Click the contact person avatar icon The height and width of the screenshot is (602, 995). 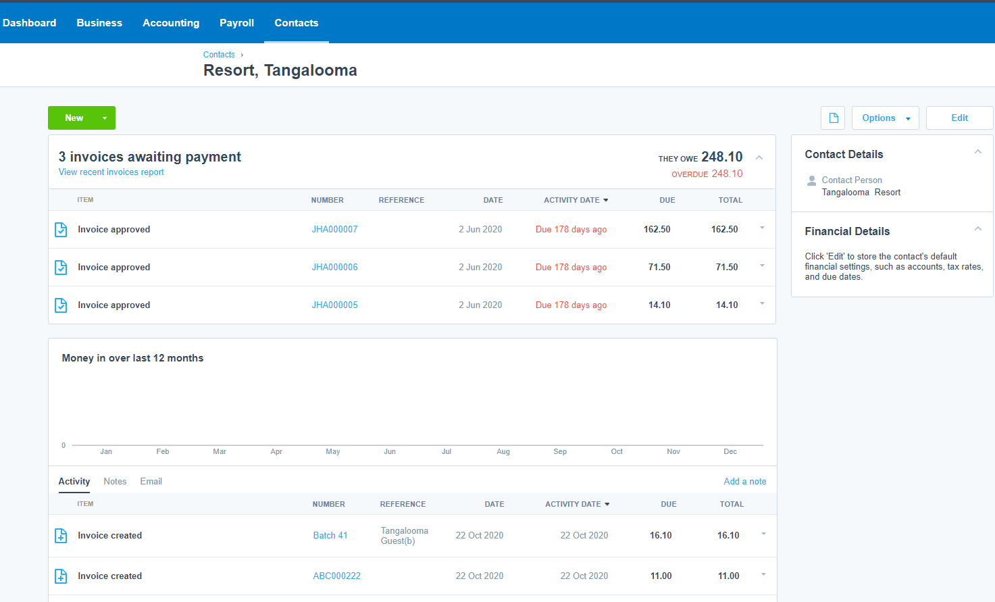point(811,180)
